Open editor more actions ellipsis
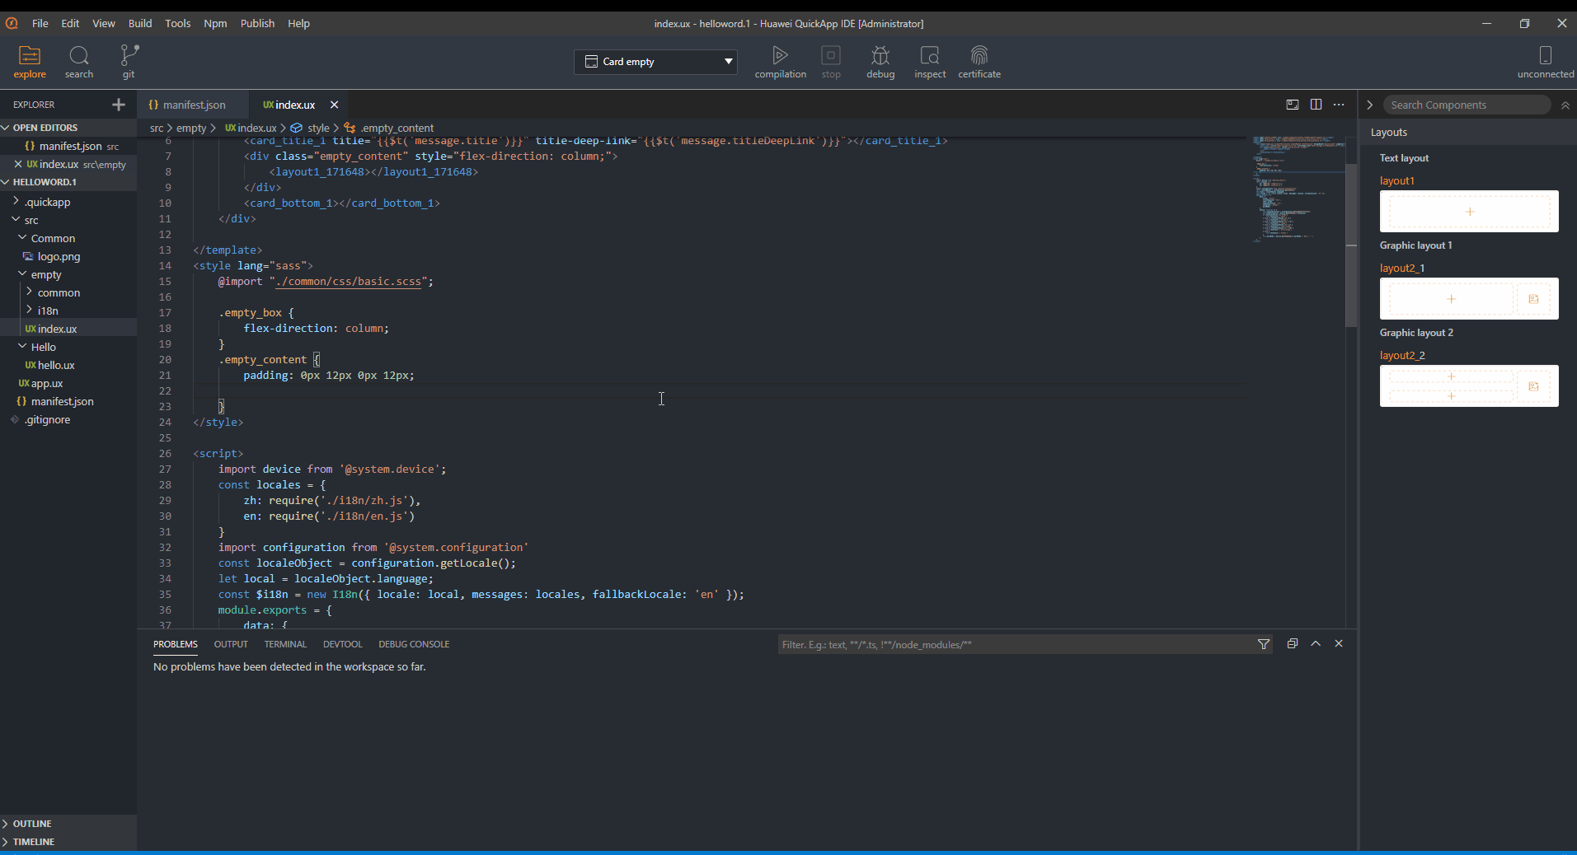Image resolution: width=1577 pixels, height=855 pixels. click(x=1339, y=105)
